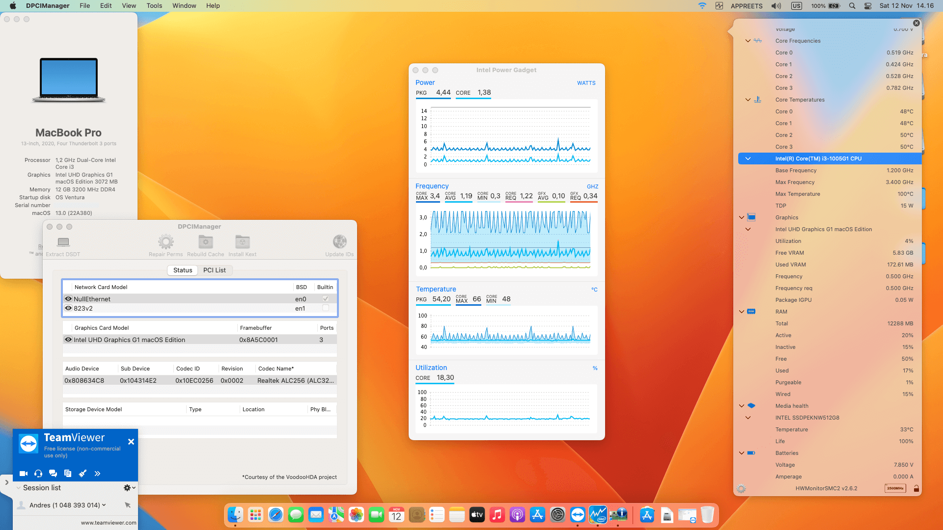Open TeamViewer app from the Dock

(578, 515)
